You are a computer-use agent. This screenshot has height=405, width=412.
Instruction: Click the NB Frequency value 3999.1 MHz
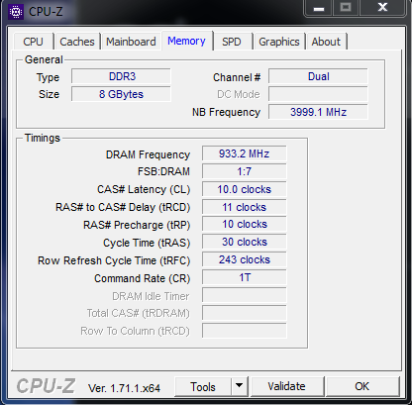click(x=318, y=112)
